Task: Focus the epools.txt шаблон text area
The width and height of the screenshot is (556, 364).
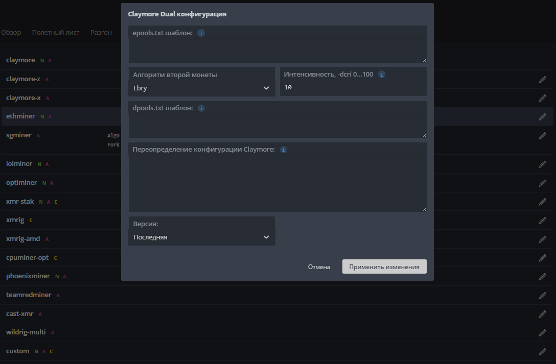Action: coord(277,44)
